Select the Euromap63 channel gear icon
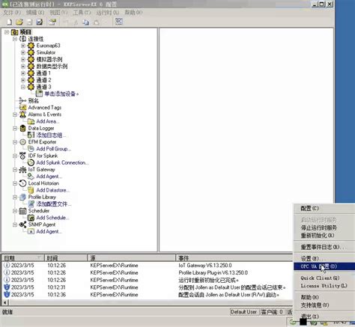 click(31, 46)
